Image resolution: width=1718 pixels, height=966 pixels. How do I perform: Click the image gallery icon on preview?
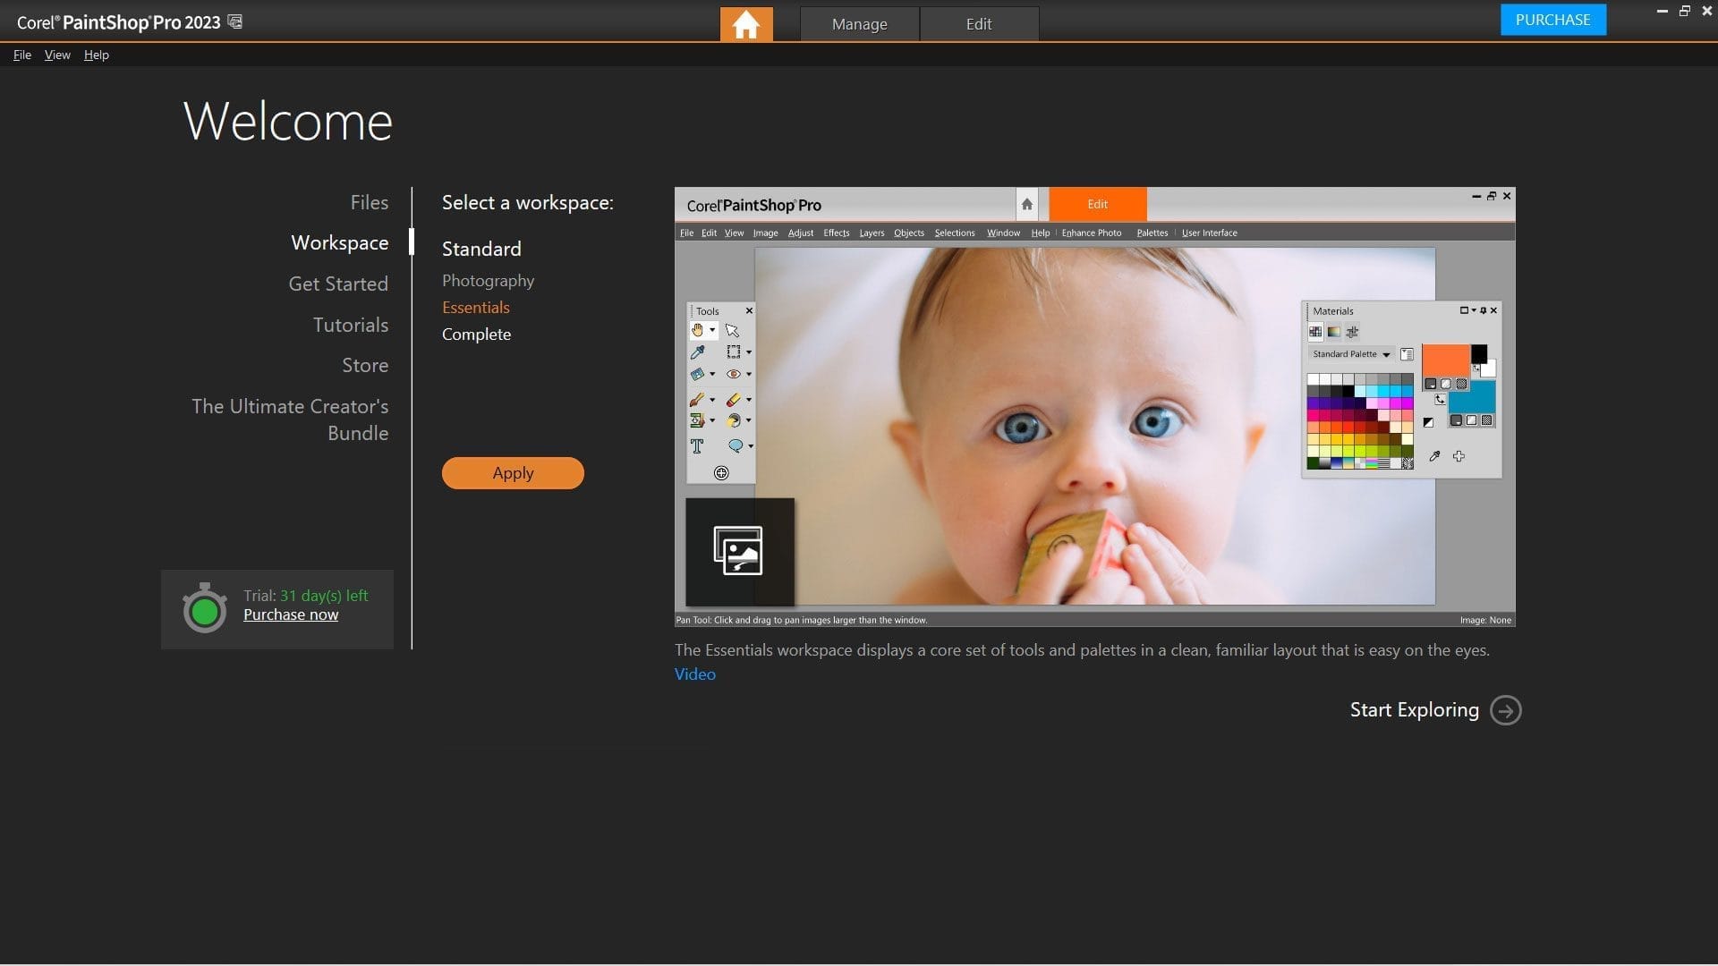pyautogui.click(x=738, y=550)
